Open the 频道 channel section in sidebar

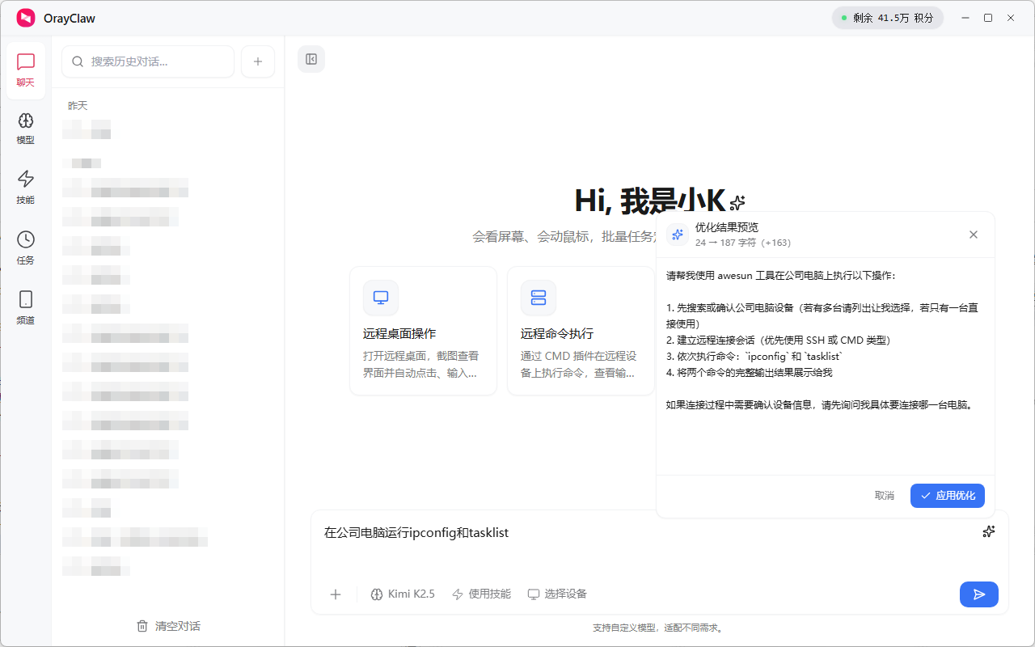click(x=26, y=308)
